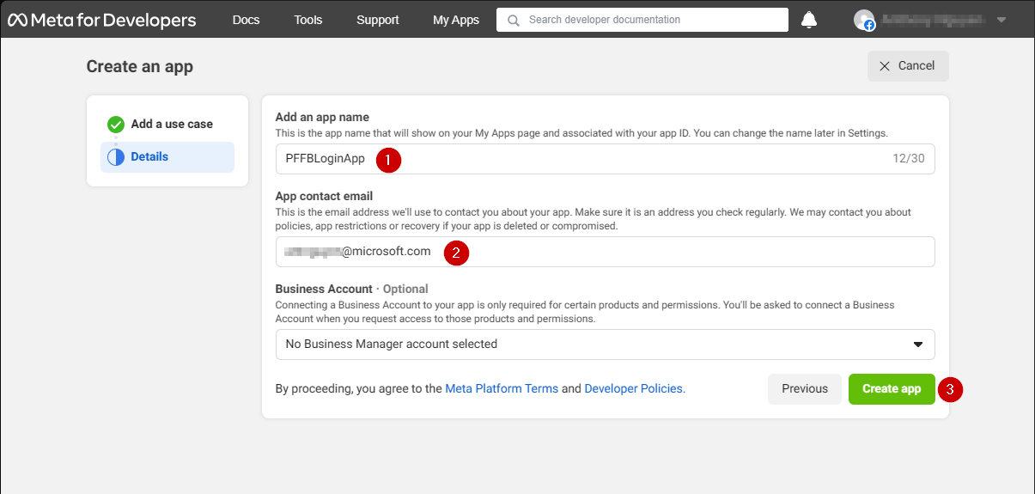Image resolution: width=1035 pixels, height=494 pixels.
Task: Click the X icon in Cancel
Action: pyautogui.click(x=885, y=66)
